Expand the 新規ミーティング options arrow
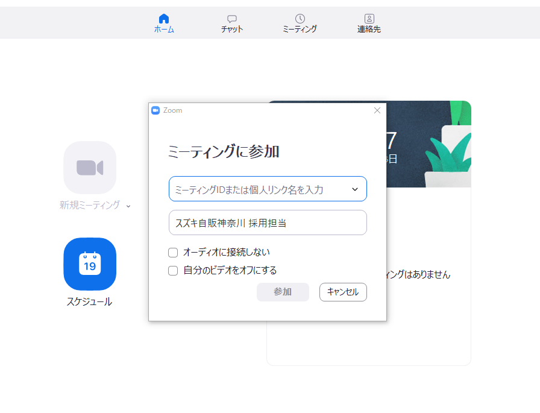540x413 pixels. (x=128, y=206)
